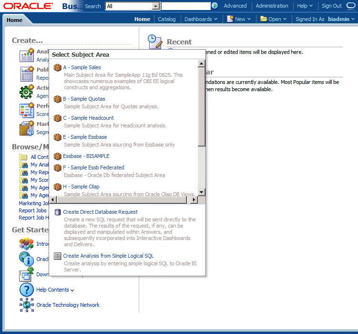358x334 pixels.
Task: Click the Download tools icon
Action: [27, 274]
